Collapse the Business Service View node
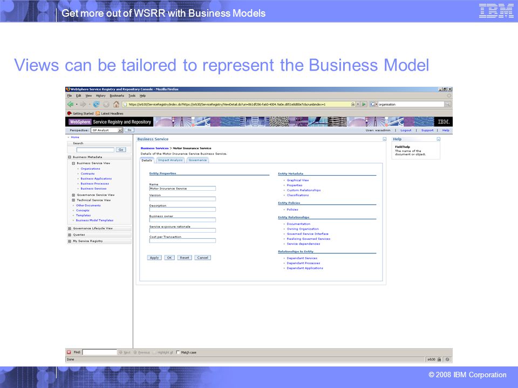This screenshot has width=518, height=388. click(x=74, y=163)
